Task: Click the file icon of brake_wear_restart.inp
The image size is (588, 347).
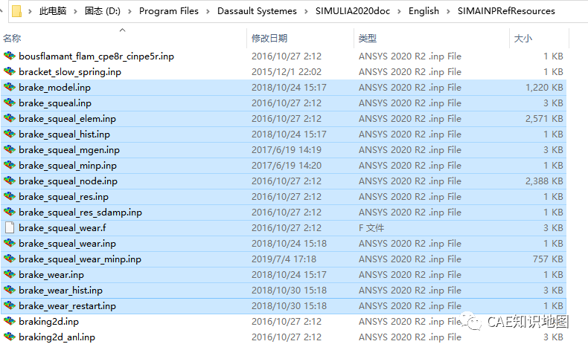Action: click(10, 305)
